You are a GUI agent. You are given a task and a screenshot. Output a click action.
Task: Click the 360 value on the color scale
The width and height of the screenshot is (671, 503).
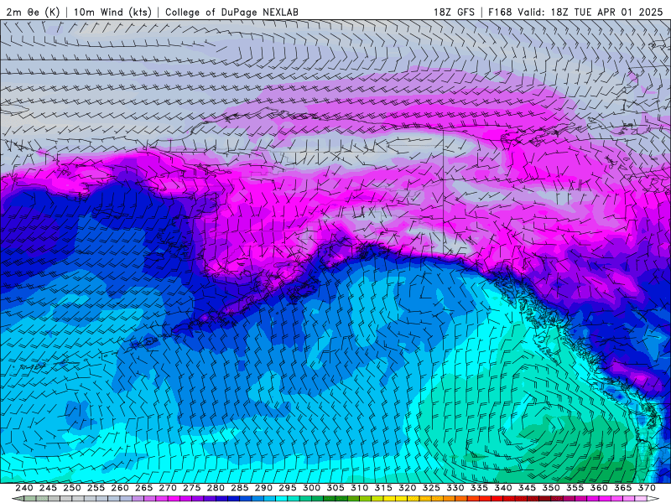point(599,488)
